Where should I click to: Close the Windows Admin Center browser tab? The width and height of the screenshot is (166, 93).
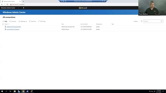(20, 2)
